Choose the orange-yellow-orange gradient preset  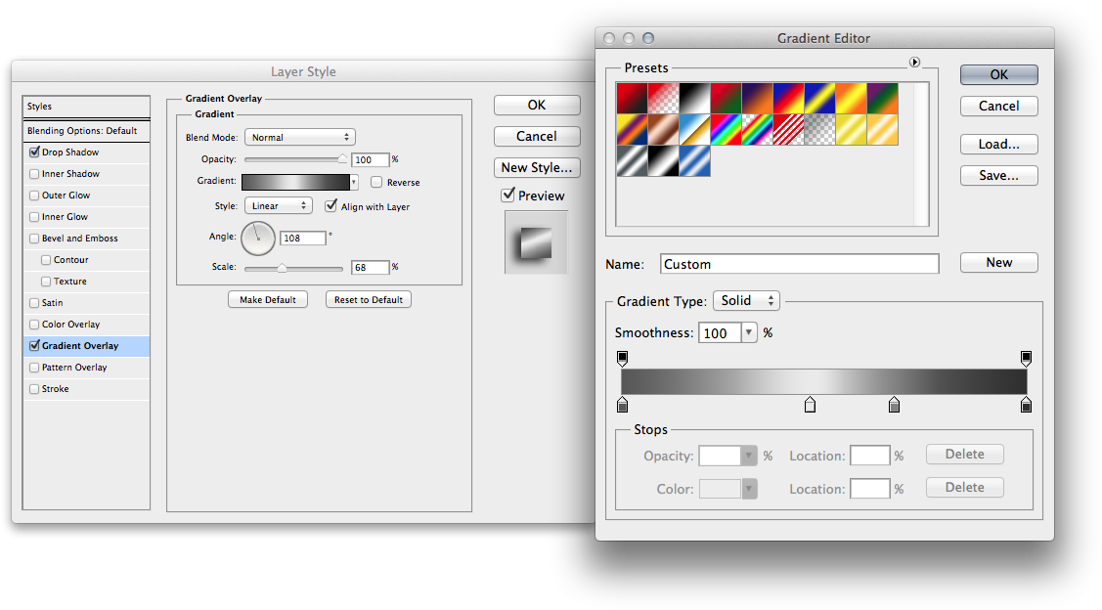tap(851, 99)
